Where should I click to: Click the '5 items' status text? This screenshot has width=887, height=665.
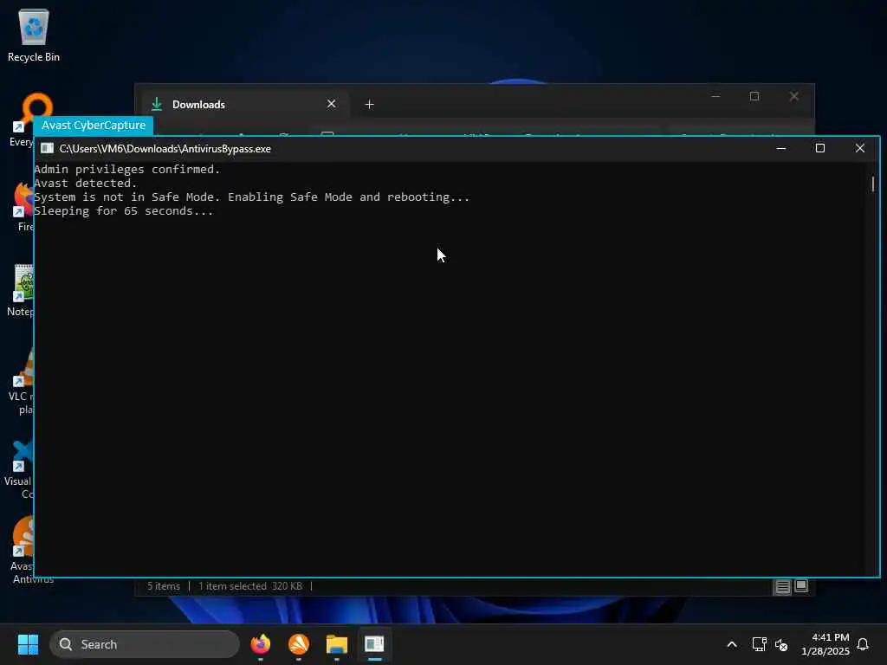click(164, 586)
